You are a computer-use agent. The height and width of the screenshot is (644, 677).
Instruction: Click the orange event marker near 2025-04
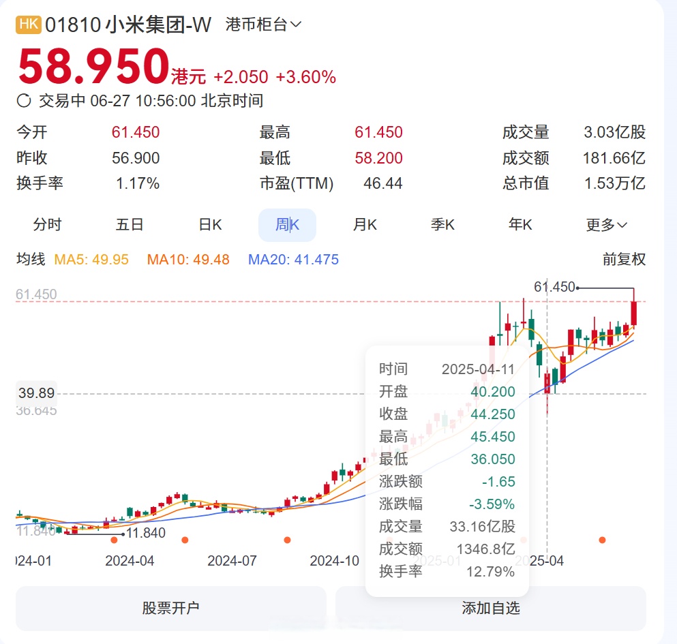pos(602,540)
